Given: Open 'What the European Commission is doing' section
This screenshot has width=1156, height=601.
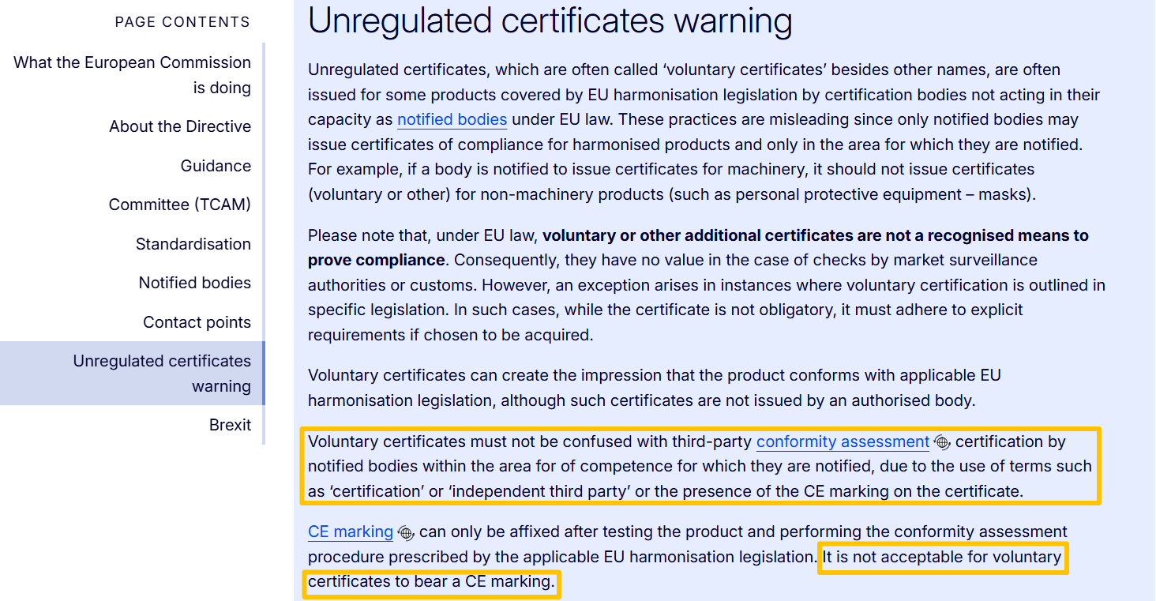Looking at the screenshot, I should pos(132,75).
